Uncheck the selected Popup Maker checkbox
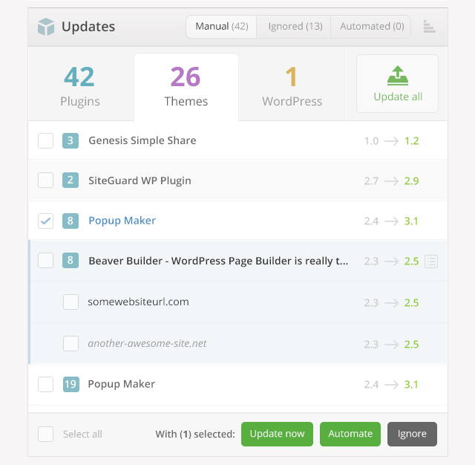 45,221
